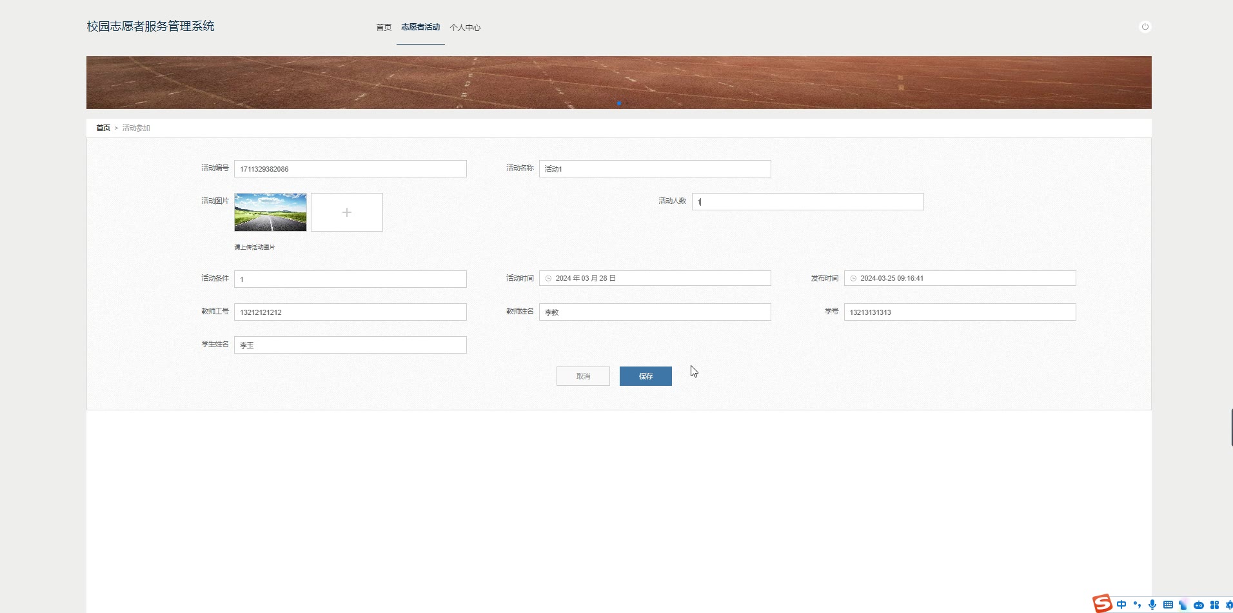The image size is (1233, 613).
Task: Open the 发布时间 datetime picker field
Action: pyautogui.click(x=960, y=278)
